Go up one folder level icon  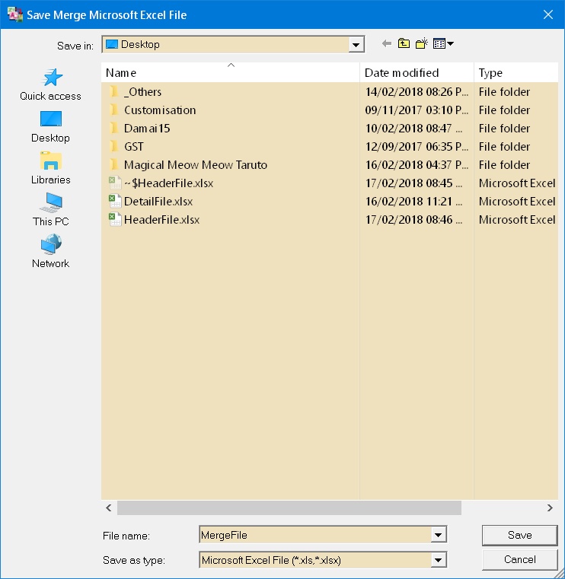404,44
